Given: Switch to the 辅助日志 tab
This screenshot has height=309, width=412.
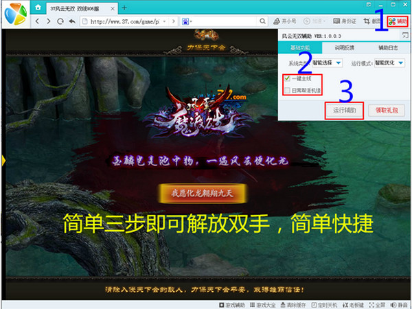Looking at the screenshot, I should point(388,48).
